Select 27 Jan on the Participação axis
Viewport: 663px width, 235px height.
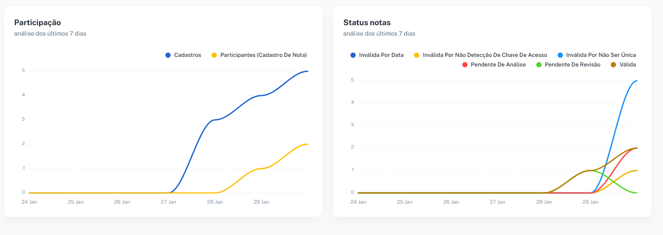(168, 202)
